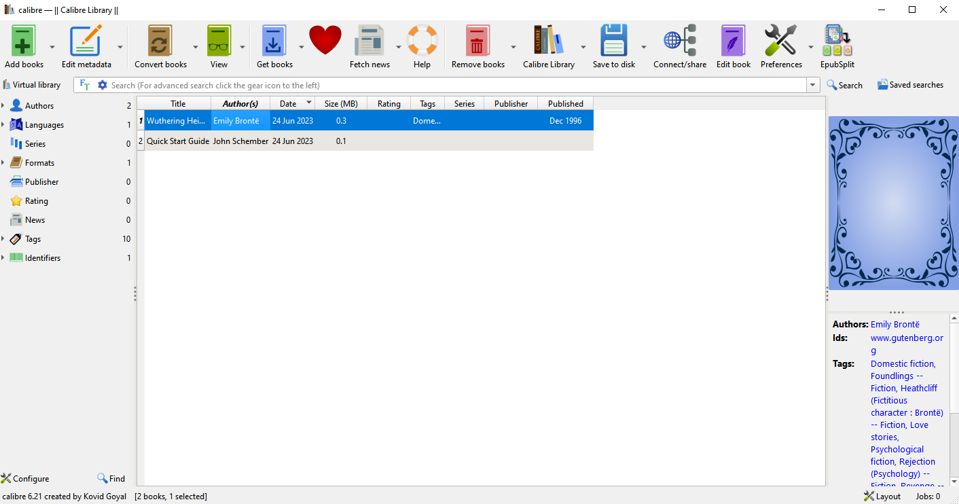Open the Fetch news dropdown arrow
The image size is (959, 504).
(399, 47)
